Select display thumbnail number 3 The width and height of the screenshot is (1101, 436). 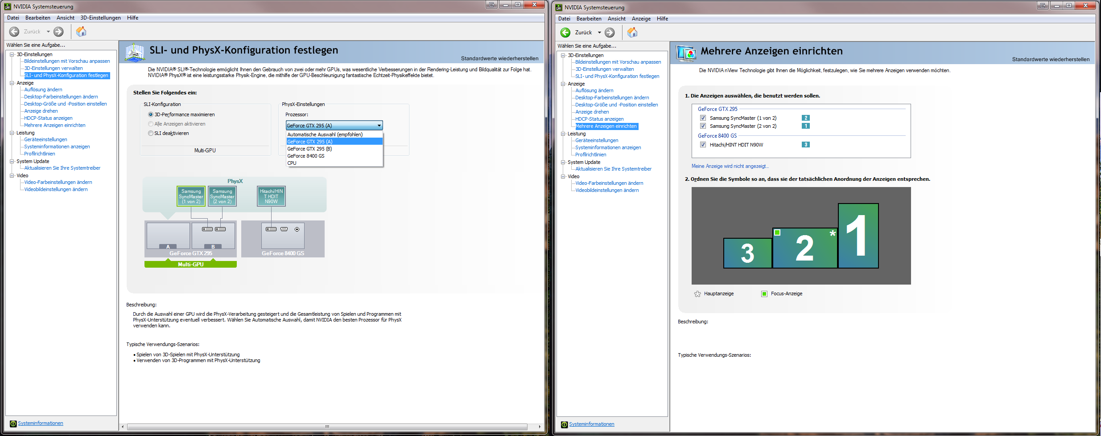747,253
